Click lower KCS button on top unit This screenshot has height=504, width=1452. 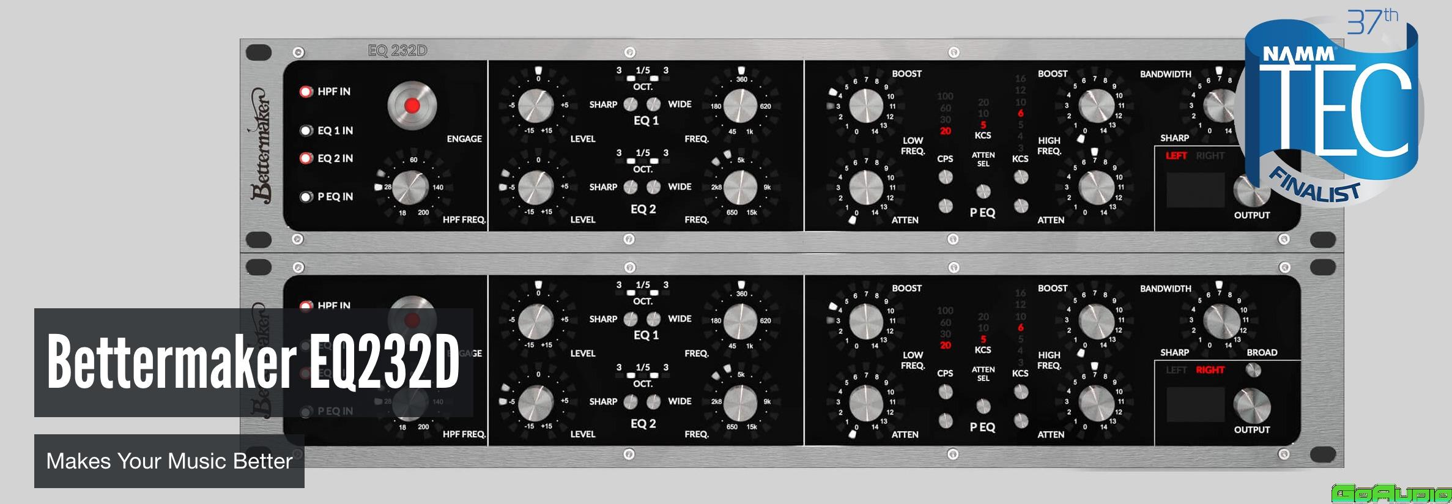1021,206
